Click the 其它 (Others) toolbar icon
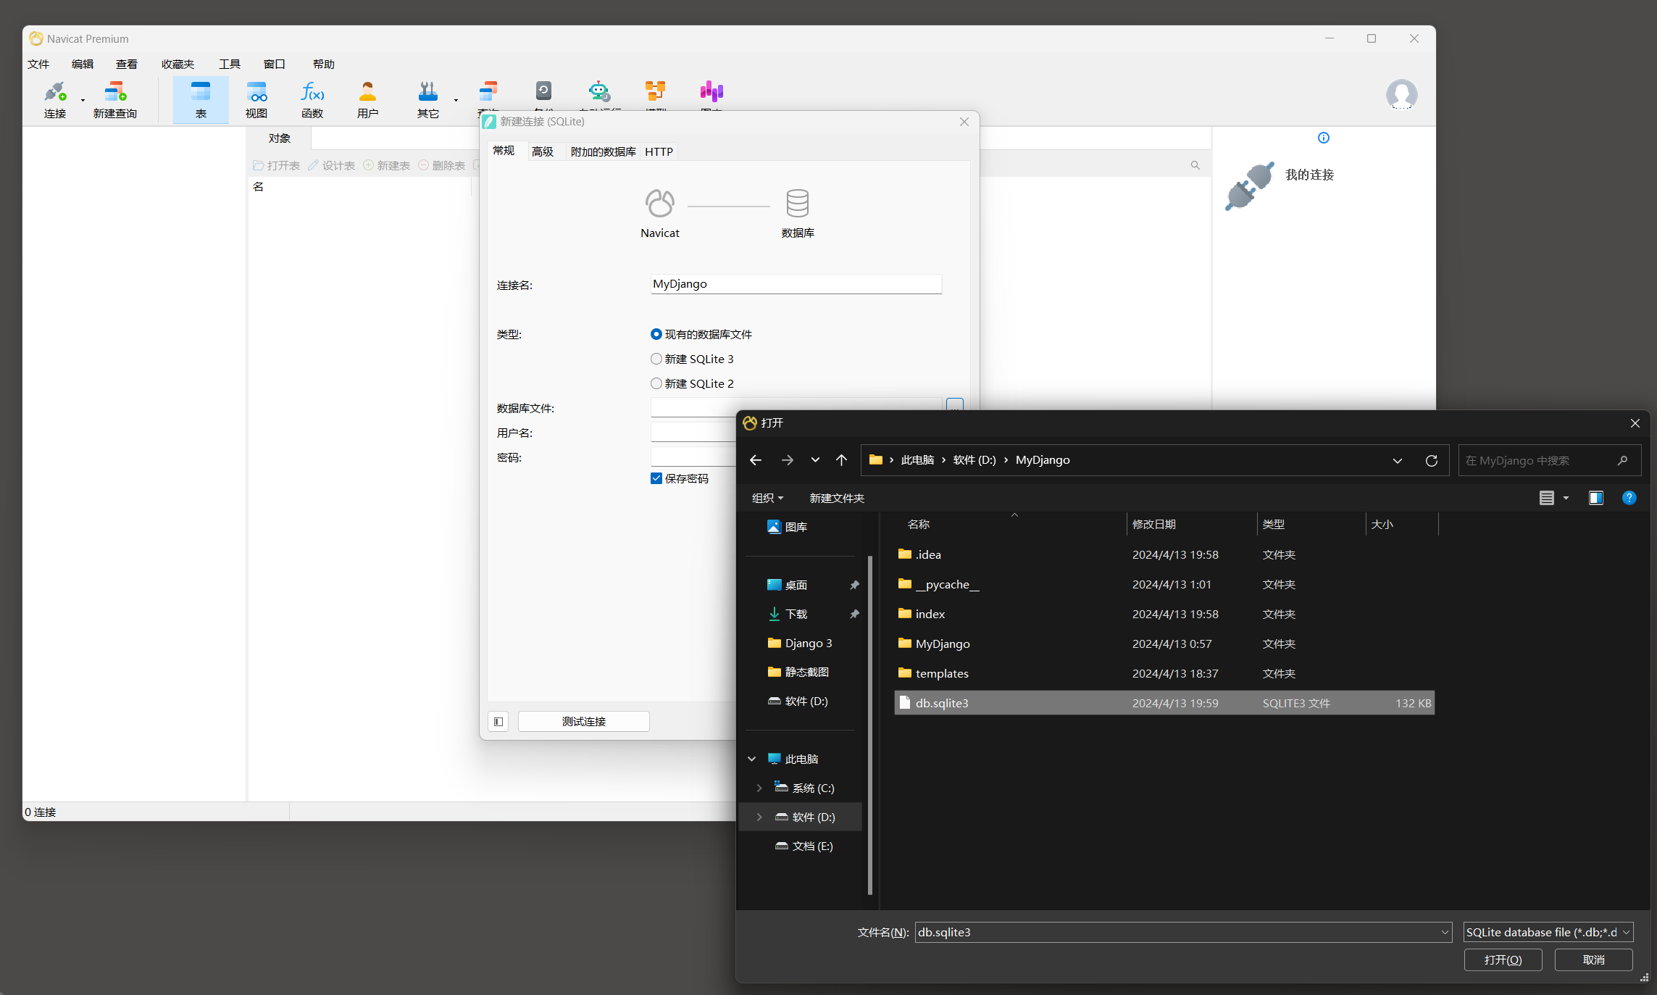 (428, 99)
